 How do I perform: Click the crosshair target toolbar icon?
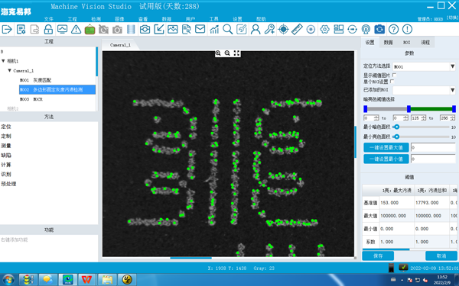[283, 29]
